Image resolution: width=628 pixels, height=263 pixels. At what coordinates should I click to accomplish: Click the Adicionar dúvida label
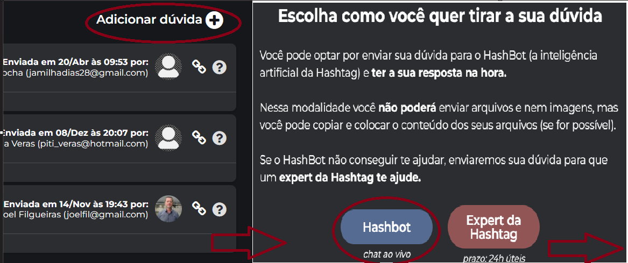click(x=149, y=20)
